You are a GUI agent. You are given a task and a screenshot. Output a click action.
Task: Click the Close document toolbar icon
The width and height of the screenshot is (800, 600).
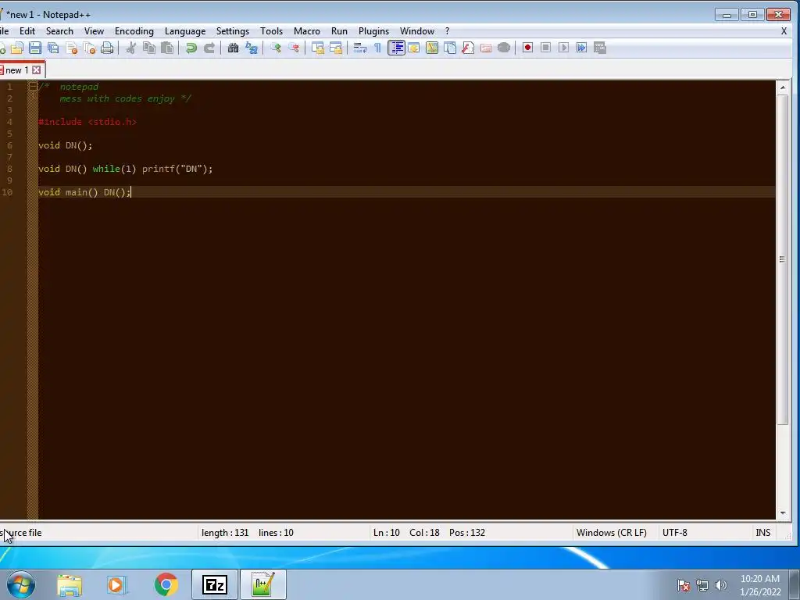(71, 48)
